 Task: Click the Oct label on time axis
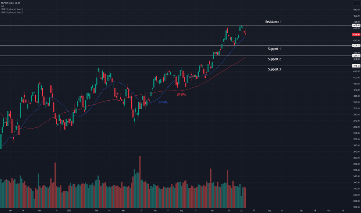pos(329,210)
